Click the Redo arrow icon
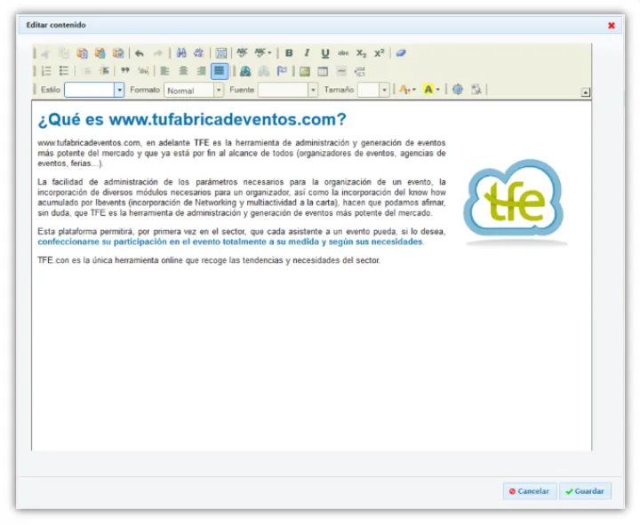Image resolution: width=640 pixels, height=525 pixels. pos(157,53)
